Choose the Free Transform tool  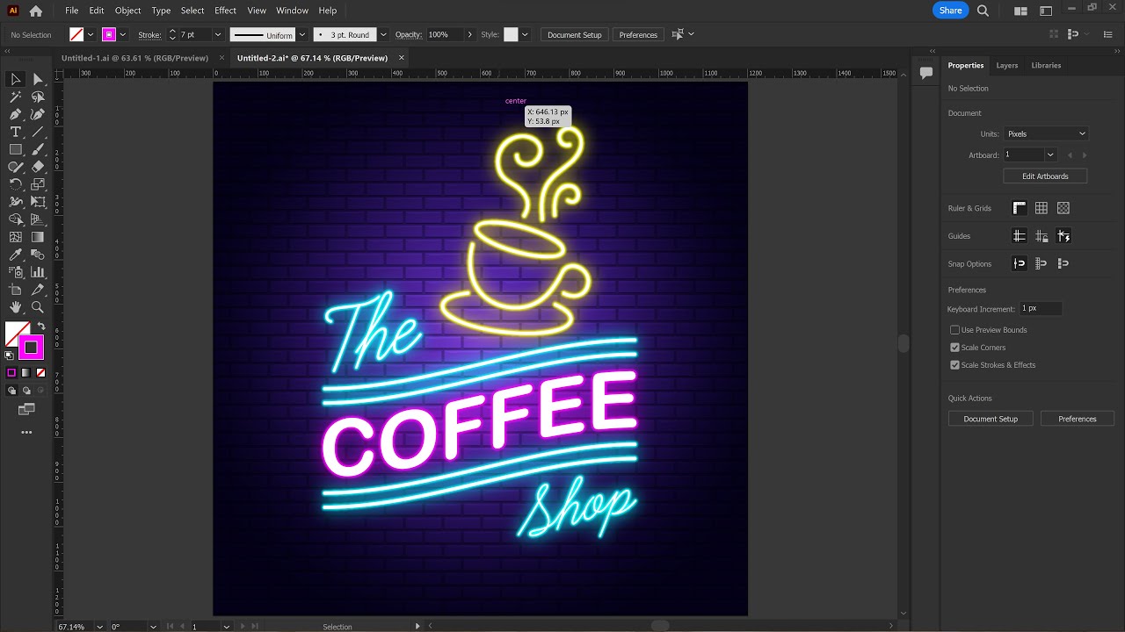click(38, 202)
